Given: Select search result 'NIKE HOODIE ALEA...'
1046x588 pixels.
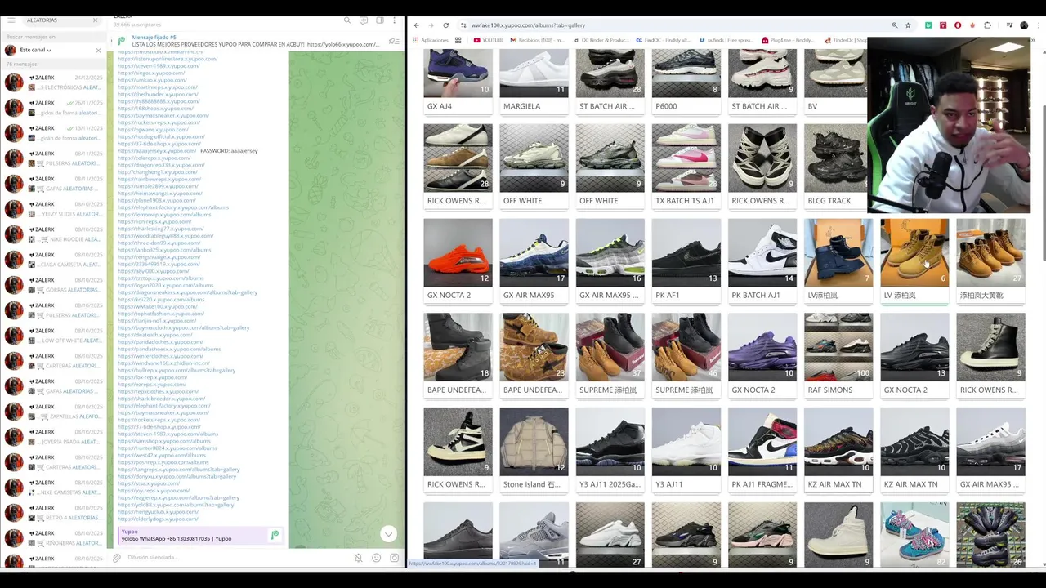Looking at the screenshot, I should point(53,234).
